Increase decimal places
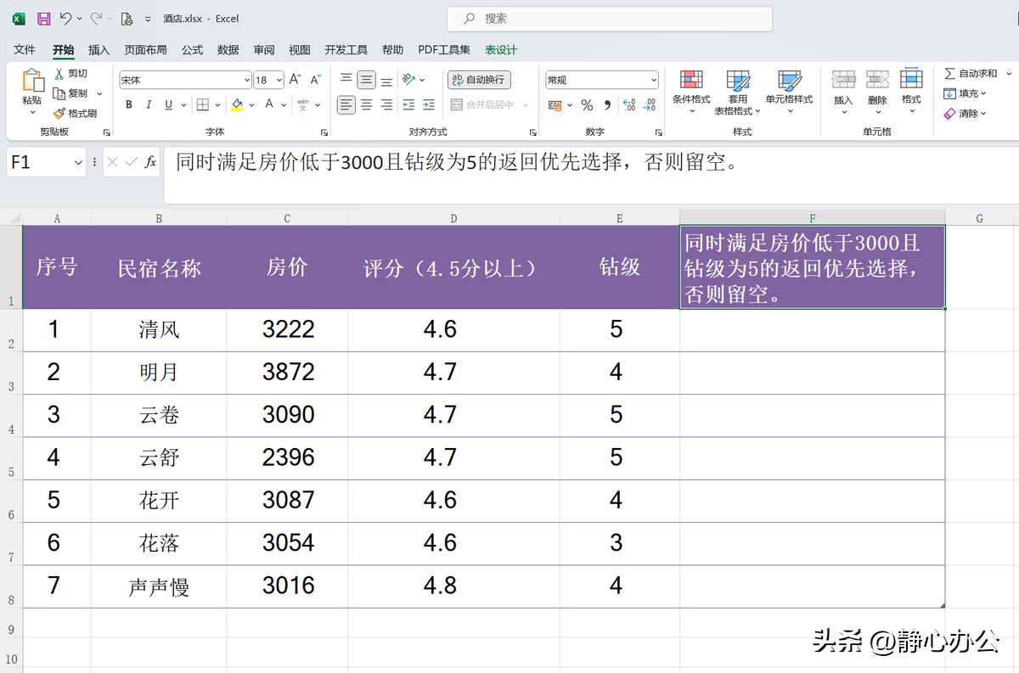Screen dimensions: 1019x673 click(629, 105)
